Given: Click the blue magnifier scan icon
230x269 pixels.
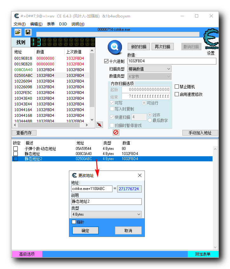Looking at the screenshot, I should click(x=115, y=47).
